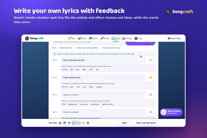The width and height of the screenshot is (207, 138).
Task: Click the Drums drum-kit icon
Action: click(79, 39)
